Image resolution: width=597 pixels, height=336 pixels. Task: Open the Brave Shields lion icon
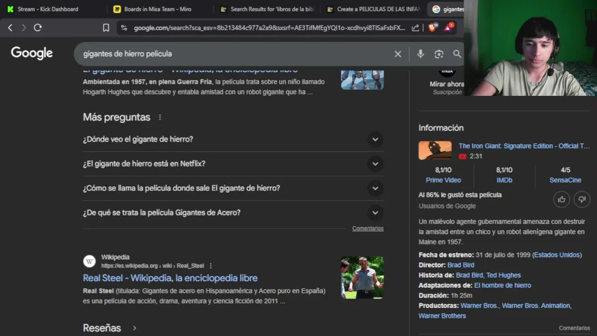(x=432, y=28)
